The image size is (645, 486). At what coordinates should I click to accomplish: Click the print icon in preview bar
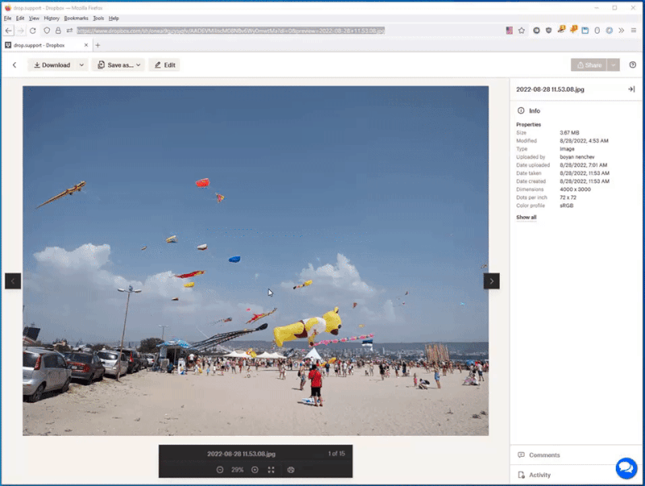click(x=291, y=469)
